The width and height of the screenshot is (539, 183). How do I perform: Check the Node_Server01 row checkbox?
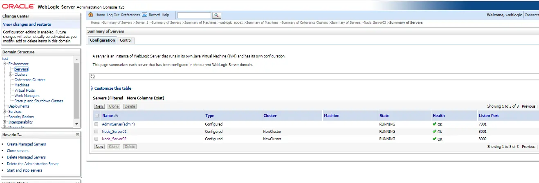coord(97,132)
